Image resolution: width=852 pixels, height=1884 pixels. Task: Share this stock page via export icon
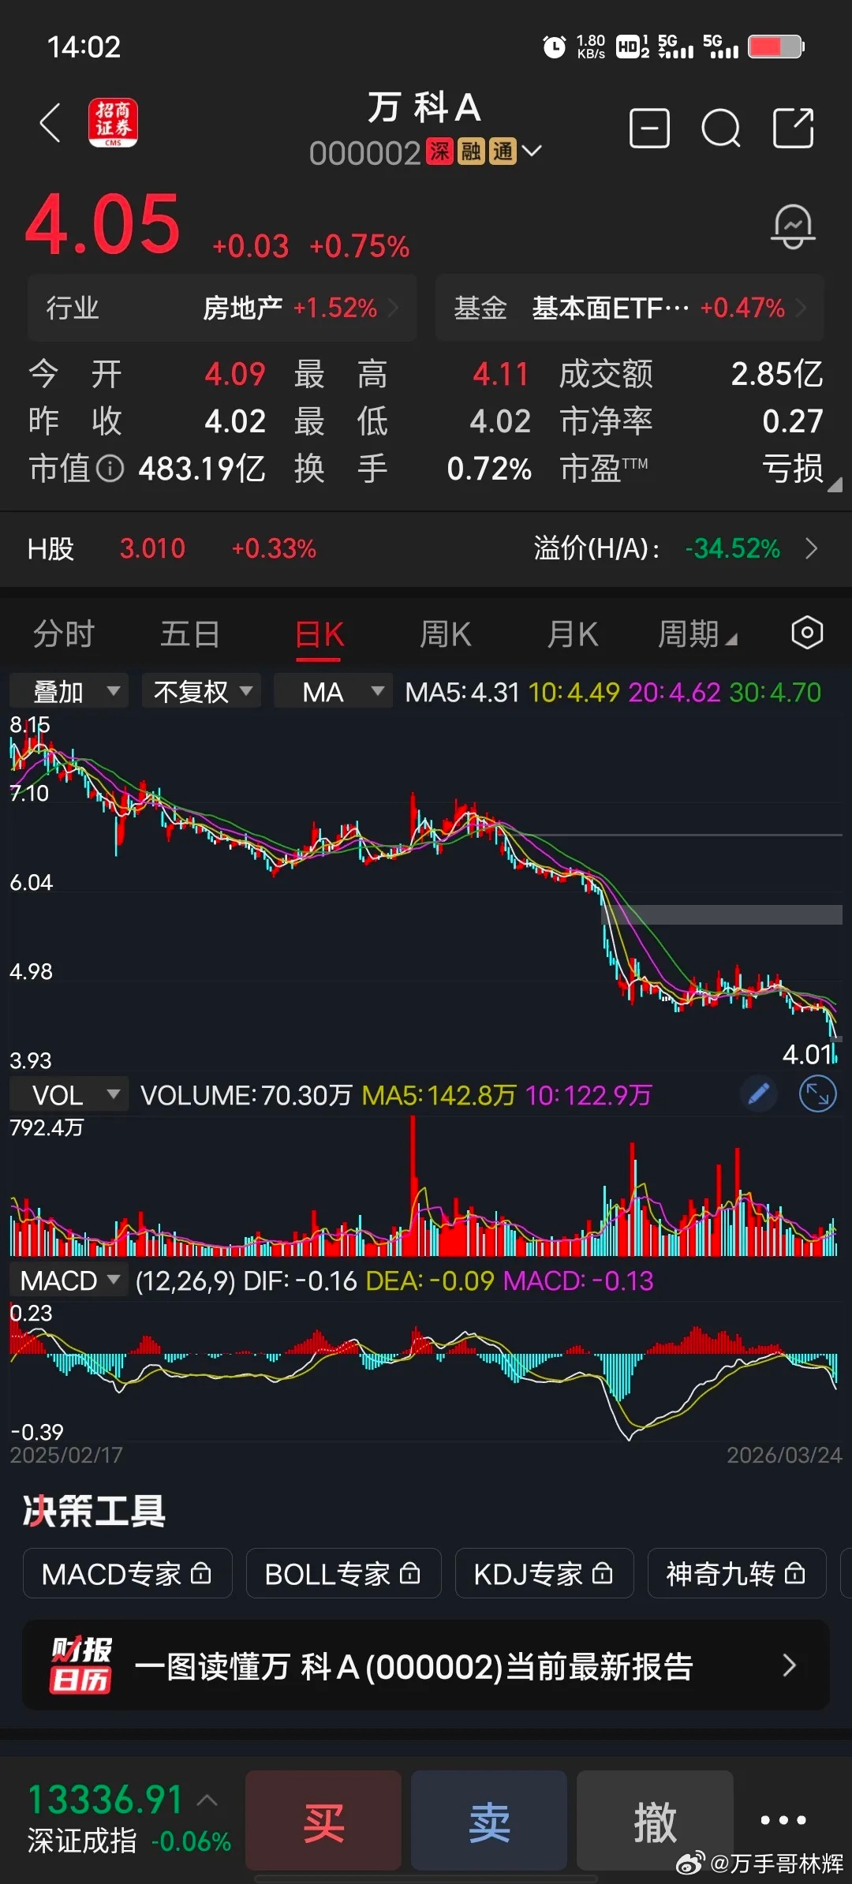click(x=793, y=128)
